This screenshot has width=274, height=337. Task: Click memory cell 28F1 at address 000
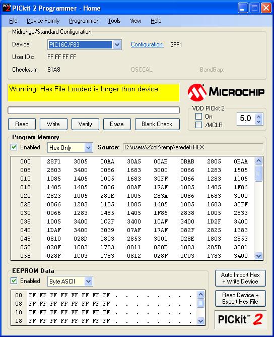pyautogui.click(x=54, y=161)
